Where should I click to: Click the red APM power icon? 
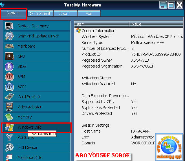coord(9,77)
